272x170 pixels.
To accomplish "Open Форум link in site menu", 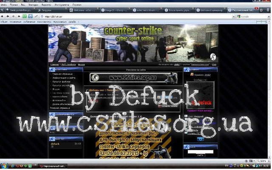I will coord(56,89).
